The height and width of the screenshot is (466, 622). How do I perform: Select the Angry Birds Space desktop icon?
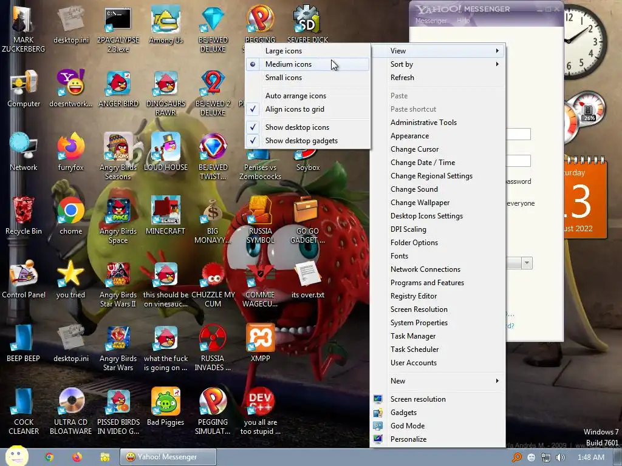(x=118, y=220)
